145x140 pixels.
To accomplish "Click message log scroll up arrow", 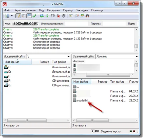I will click(x=136, y=30).
